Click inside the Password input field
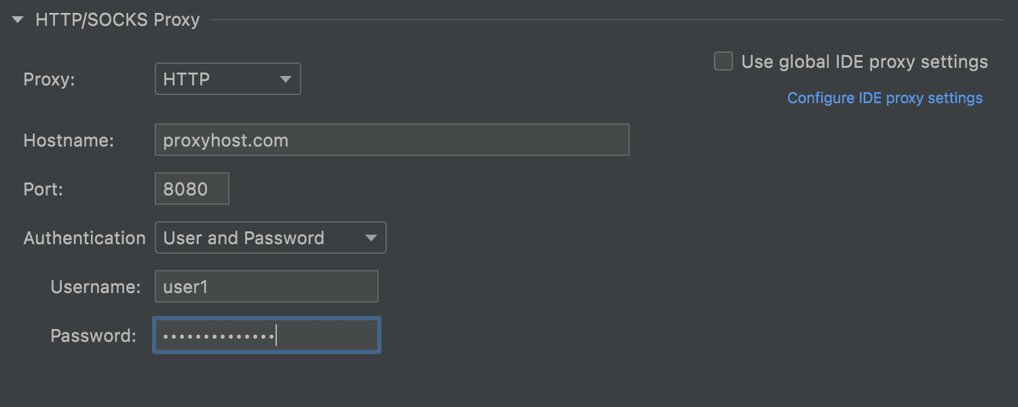Image resolution: width=1018 pixels, height=407 pixels. 266,335
